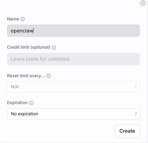Viewport: 148px width, 143px height.
Task: Close the dialog with the X icon
Action: point(143,3)
